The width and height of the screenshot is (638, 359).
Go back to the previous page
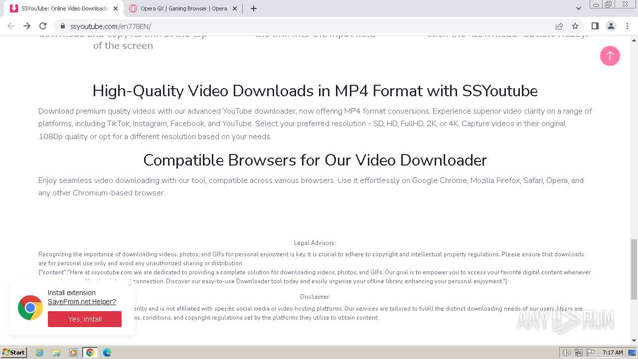tap(11, 26)
